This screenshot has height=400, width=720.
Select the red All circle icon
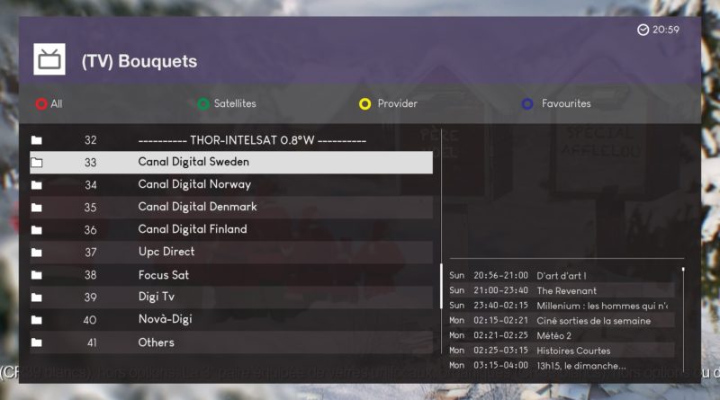[x=41, y=104]
